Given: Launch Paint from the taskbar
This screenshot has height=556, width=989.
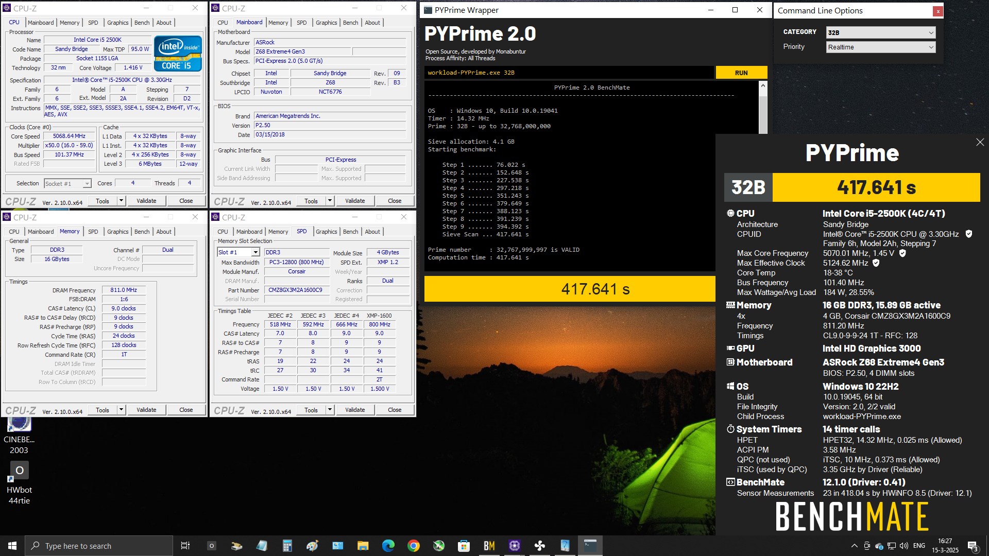Looking at the screenshot, I should 312,546.
